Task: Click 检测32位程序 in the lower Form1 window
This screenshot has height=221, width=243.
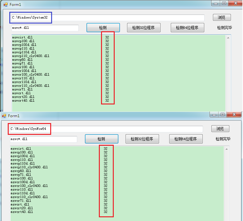Action: point(142,139)
